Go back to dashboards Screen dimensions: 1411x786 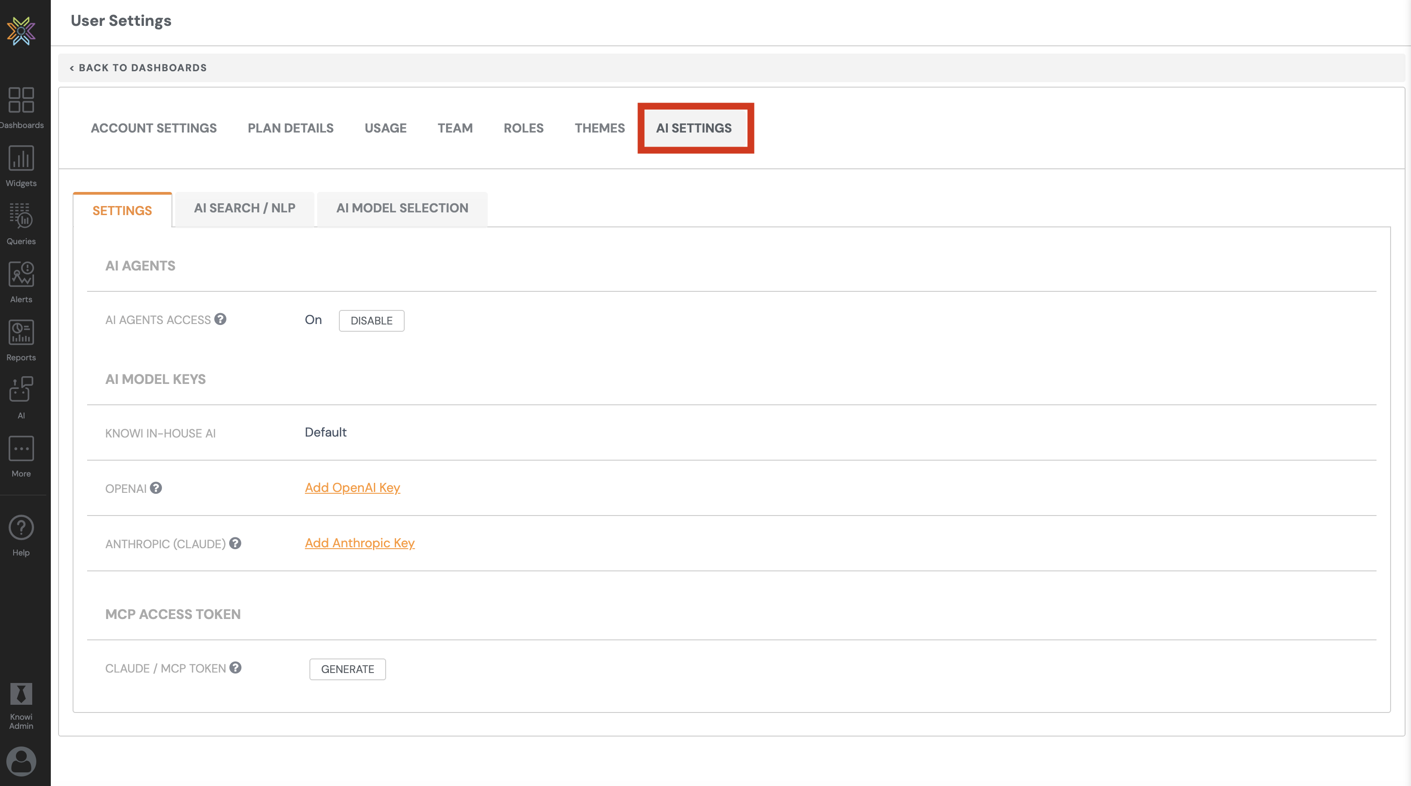pos(138,68)
